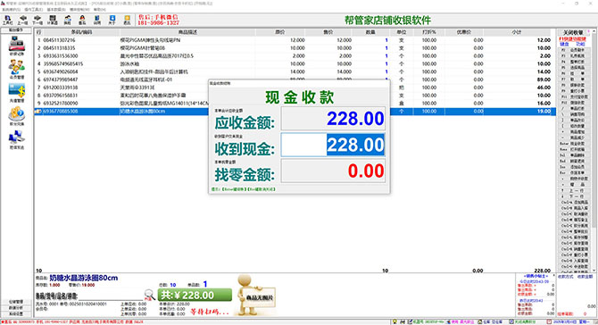Click the 数量 column header
This screenshot has height=325, width=598.
pos(370,32)
